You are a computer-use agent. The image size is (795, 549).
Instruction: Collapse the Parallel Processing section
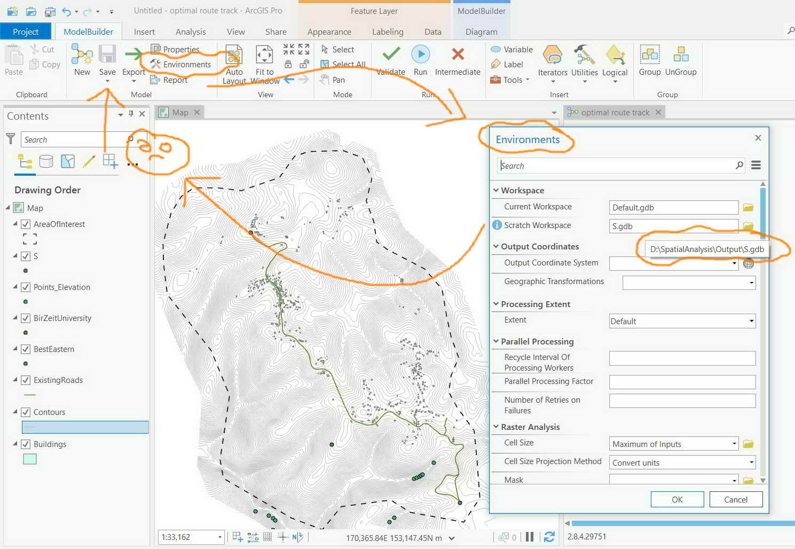pyautogui.click(x=496, y=341)
